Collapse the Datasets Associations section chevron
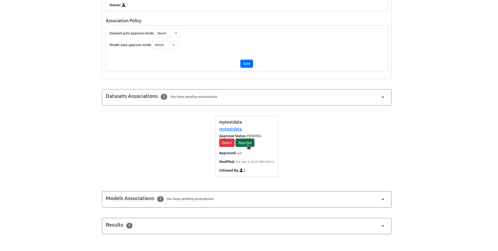The image size is (498, 251). click(383, 97)
